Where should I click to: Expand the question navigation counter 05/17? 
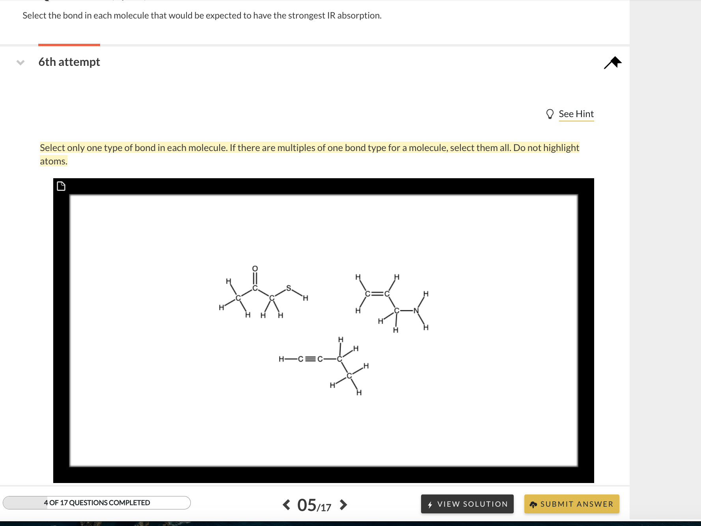tap(314, 505)
